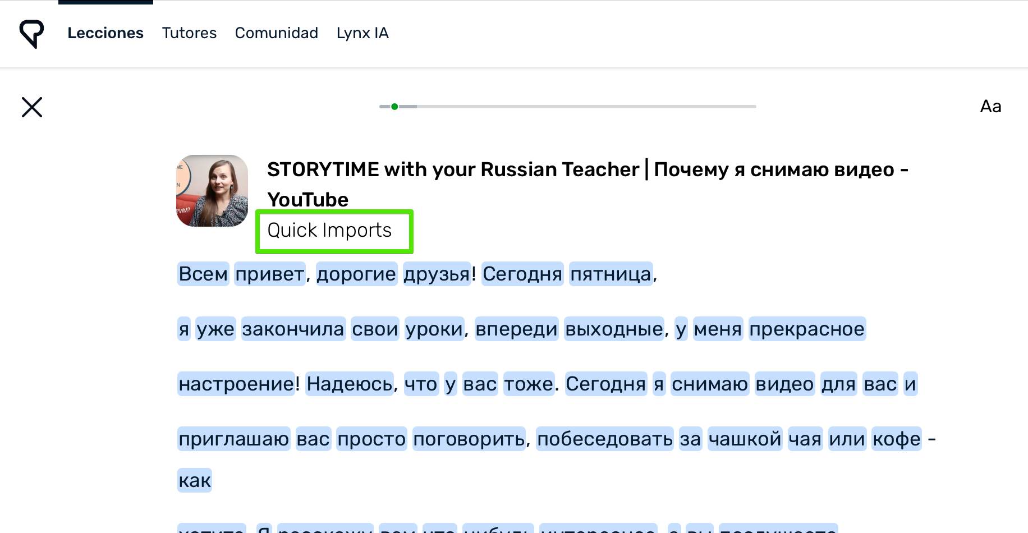Go to the Tutores menu item
Screen dimensions: 1028x533
pos(189,33)
